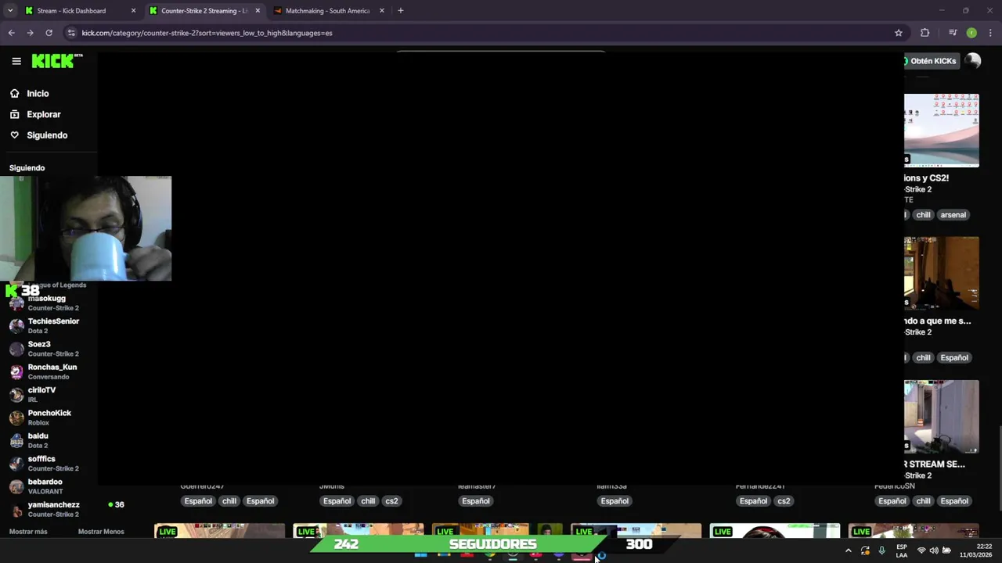The width and height of the screenshot is (1002, 563).
Task: Click the cs2 tag beside a chill tag
Action: pos(391,501)
